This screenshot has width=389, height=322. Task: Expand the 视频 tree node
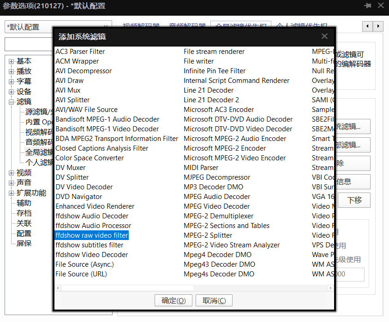(x=12, y=173)
